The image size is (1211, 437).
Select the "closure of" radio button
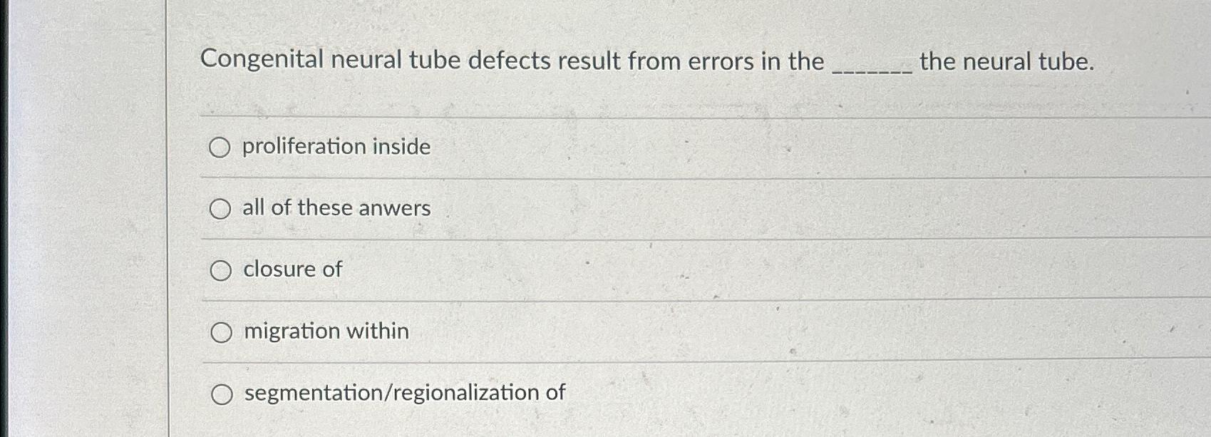[222, 271]
